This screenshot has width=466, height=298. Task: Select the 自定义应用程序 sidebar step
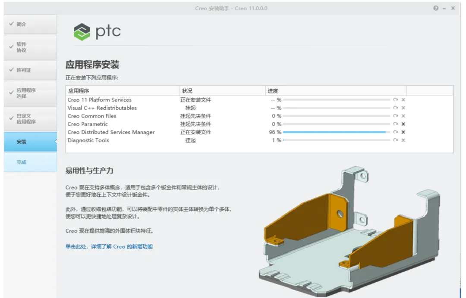[30, 118]
